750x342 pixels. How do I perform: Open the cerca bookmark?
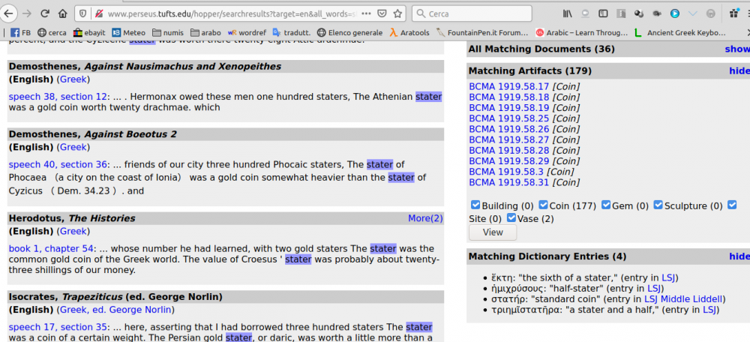point(52,32)
